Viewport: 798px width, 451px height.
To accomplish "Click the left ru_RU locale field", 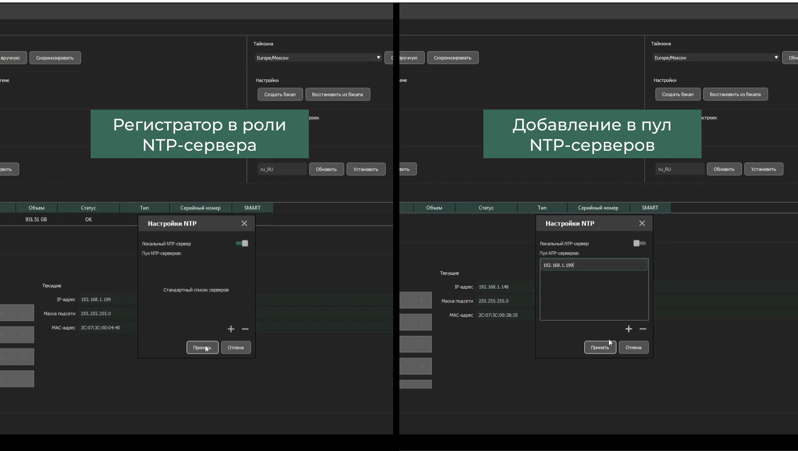I will 282,169.
